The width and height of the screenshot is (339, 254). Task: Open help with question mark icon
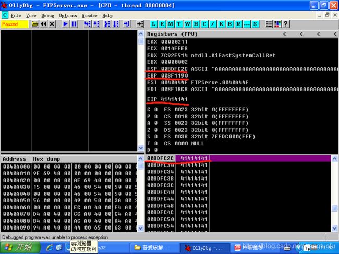click(x=286, y=24)
